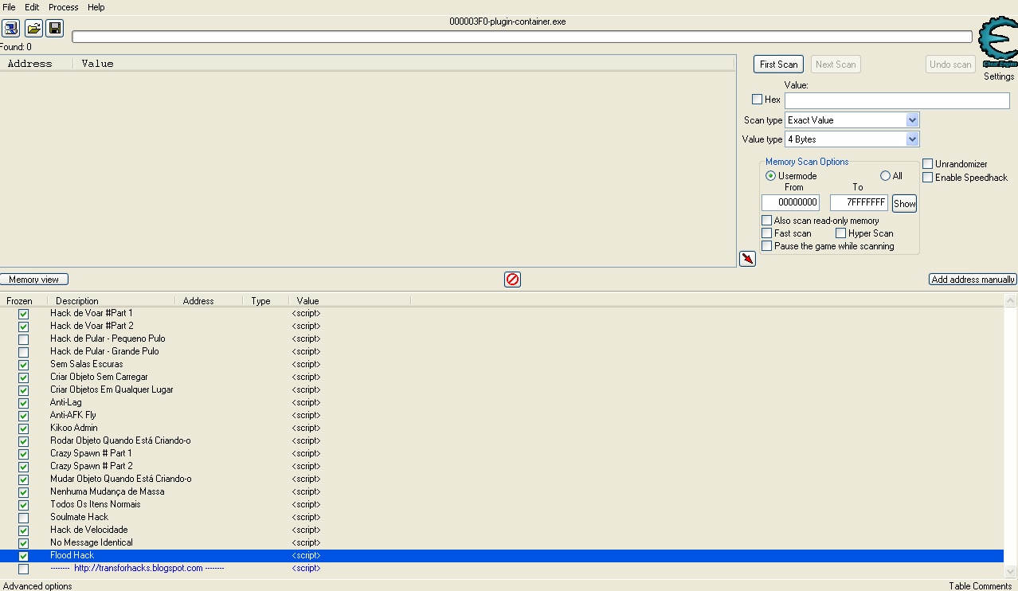This screenshot has width=1018, height=591.
Task: Open the Memory view button
Action: click(x=34, y=280)
